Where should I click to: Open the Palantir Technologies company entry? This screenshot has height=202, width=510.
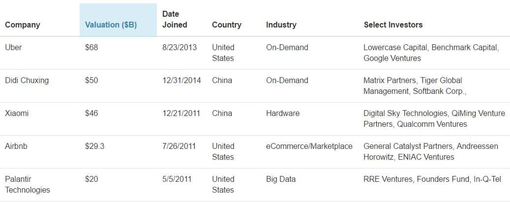point(28,184)
